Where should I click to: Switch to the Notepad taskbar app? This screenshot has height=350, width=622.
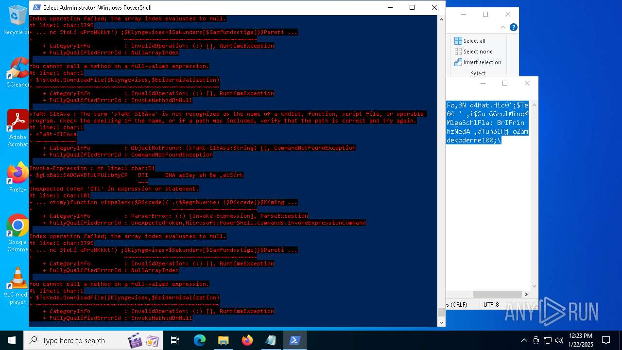coord(271,340)
